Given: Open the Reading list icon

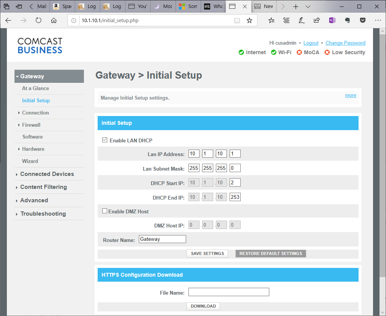Looking at the screenshot, I should click(286, 21).
